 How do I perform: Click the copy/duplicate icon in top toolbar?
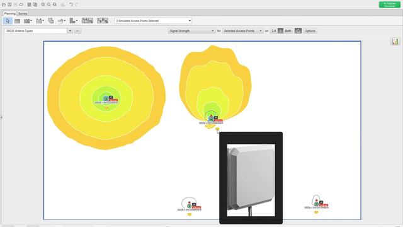[x=35, y=4]
